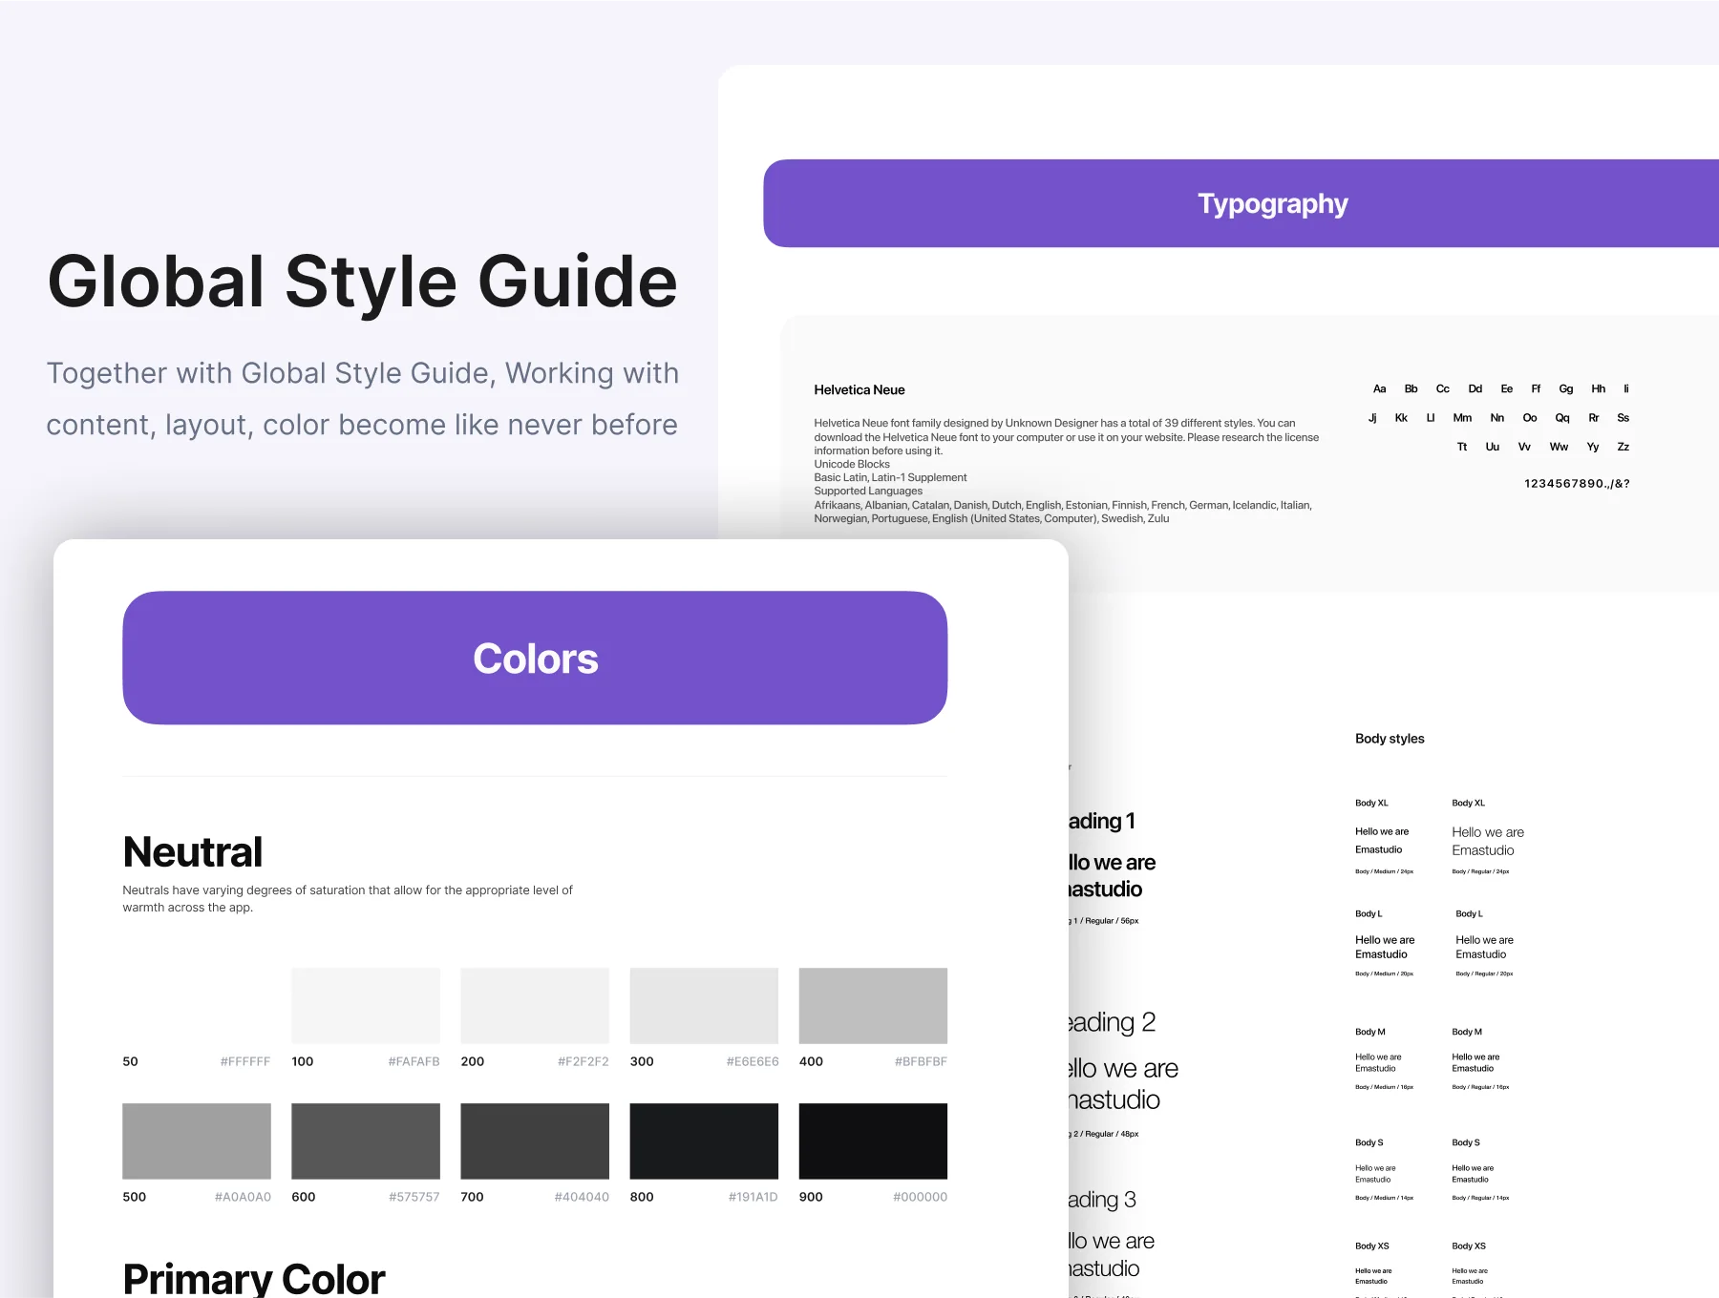
Task: Click the "Hh" glyph sample
Action: [1598, 389]
